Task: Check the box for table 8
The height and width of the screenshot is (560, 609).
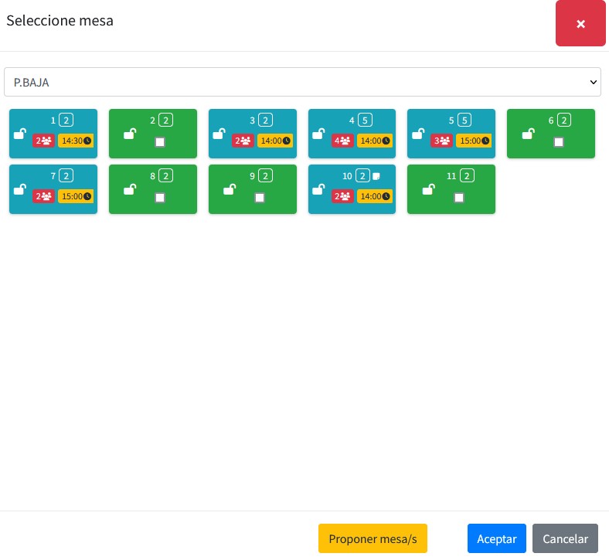Action: 160,198
